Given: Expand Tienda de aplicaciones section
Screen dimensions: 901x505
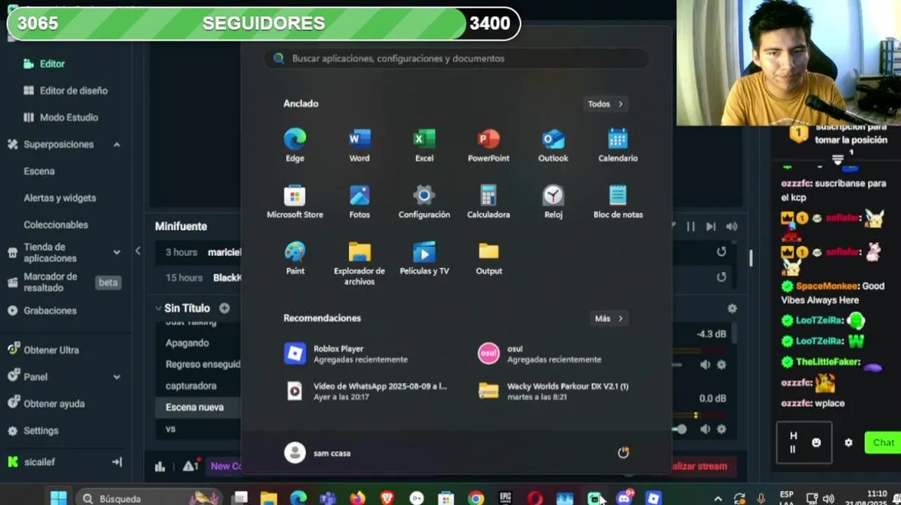Looking at the screenshot, I should pos(116,252).
